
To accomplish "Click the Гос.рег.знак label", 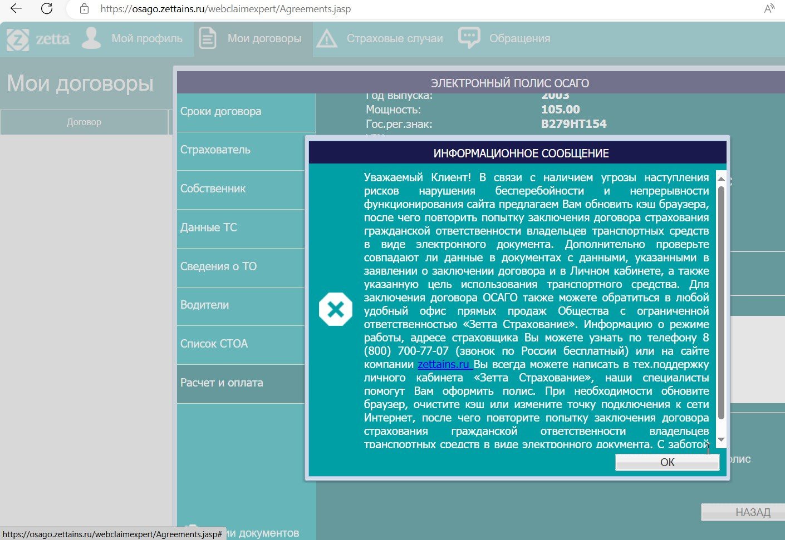I will pyautogui.click(x=399, y=124).
